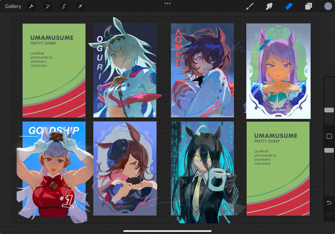335x234 pixels.
Task: Click the #1 number on Goldship card
Action: pos(67,202)
